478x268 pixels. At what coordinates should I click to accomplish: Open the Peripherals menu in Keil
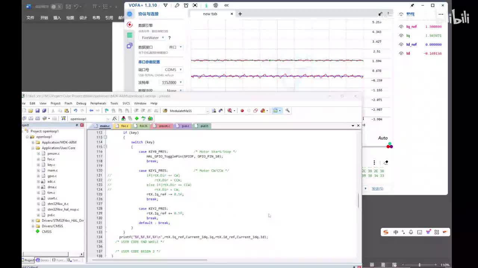pyautogui.click(x=98, y=103)
